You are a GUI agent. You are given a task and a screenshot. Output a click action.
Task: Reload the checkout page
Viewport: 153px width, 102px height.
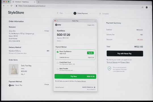(x=11, y=6)
